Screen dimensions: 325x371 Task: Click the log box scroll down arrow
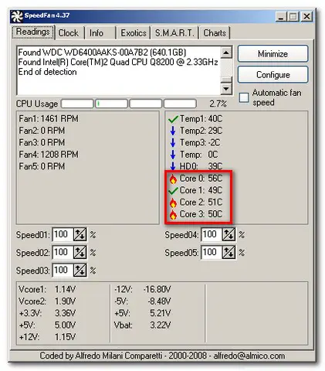pyautogui.click(x=226, y=89)
